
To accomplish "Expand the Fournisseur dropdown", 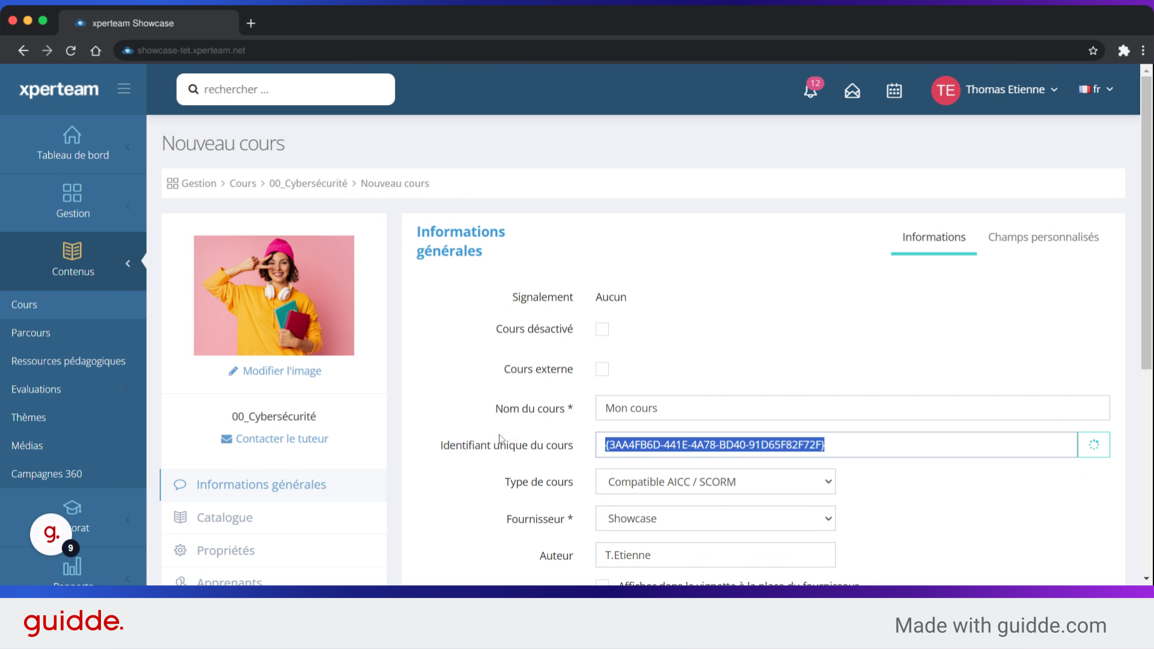I will [x=715, y=519].
